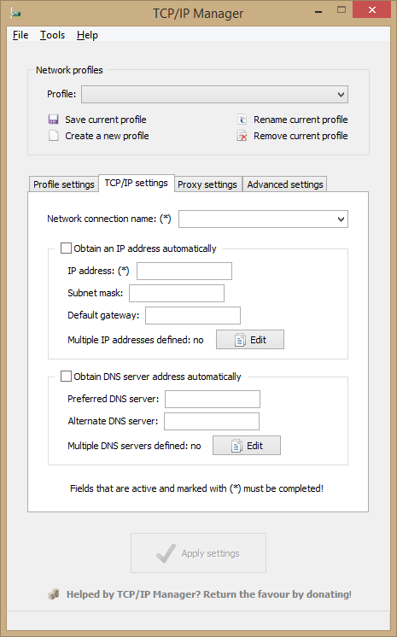Click the donation money icon at bottom

pyautogui.click(x=53, y=594)
